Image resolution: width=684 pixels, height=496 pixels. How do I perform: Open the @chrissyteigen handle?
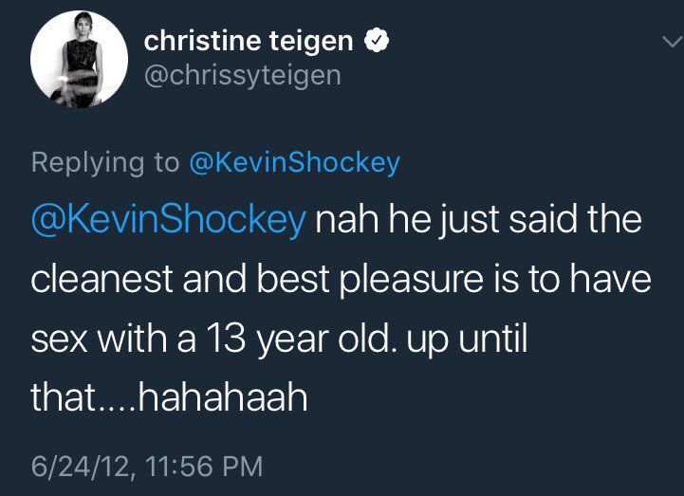[242, 73]
